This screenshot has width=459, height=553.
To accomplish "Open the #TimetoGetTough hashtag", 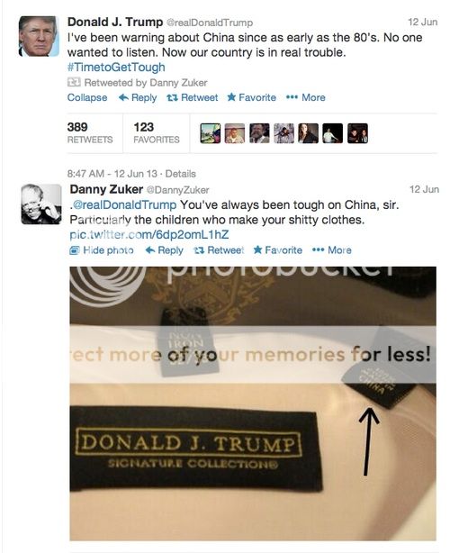I will point(116,67).
